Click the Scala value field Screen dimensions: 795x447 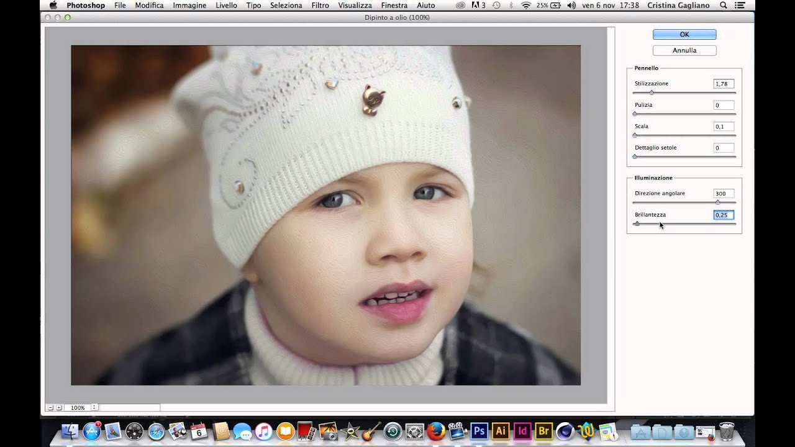[x=724, y=127]
